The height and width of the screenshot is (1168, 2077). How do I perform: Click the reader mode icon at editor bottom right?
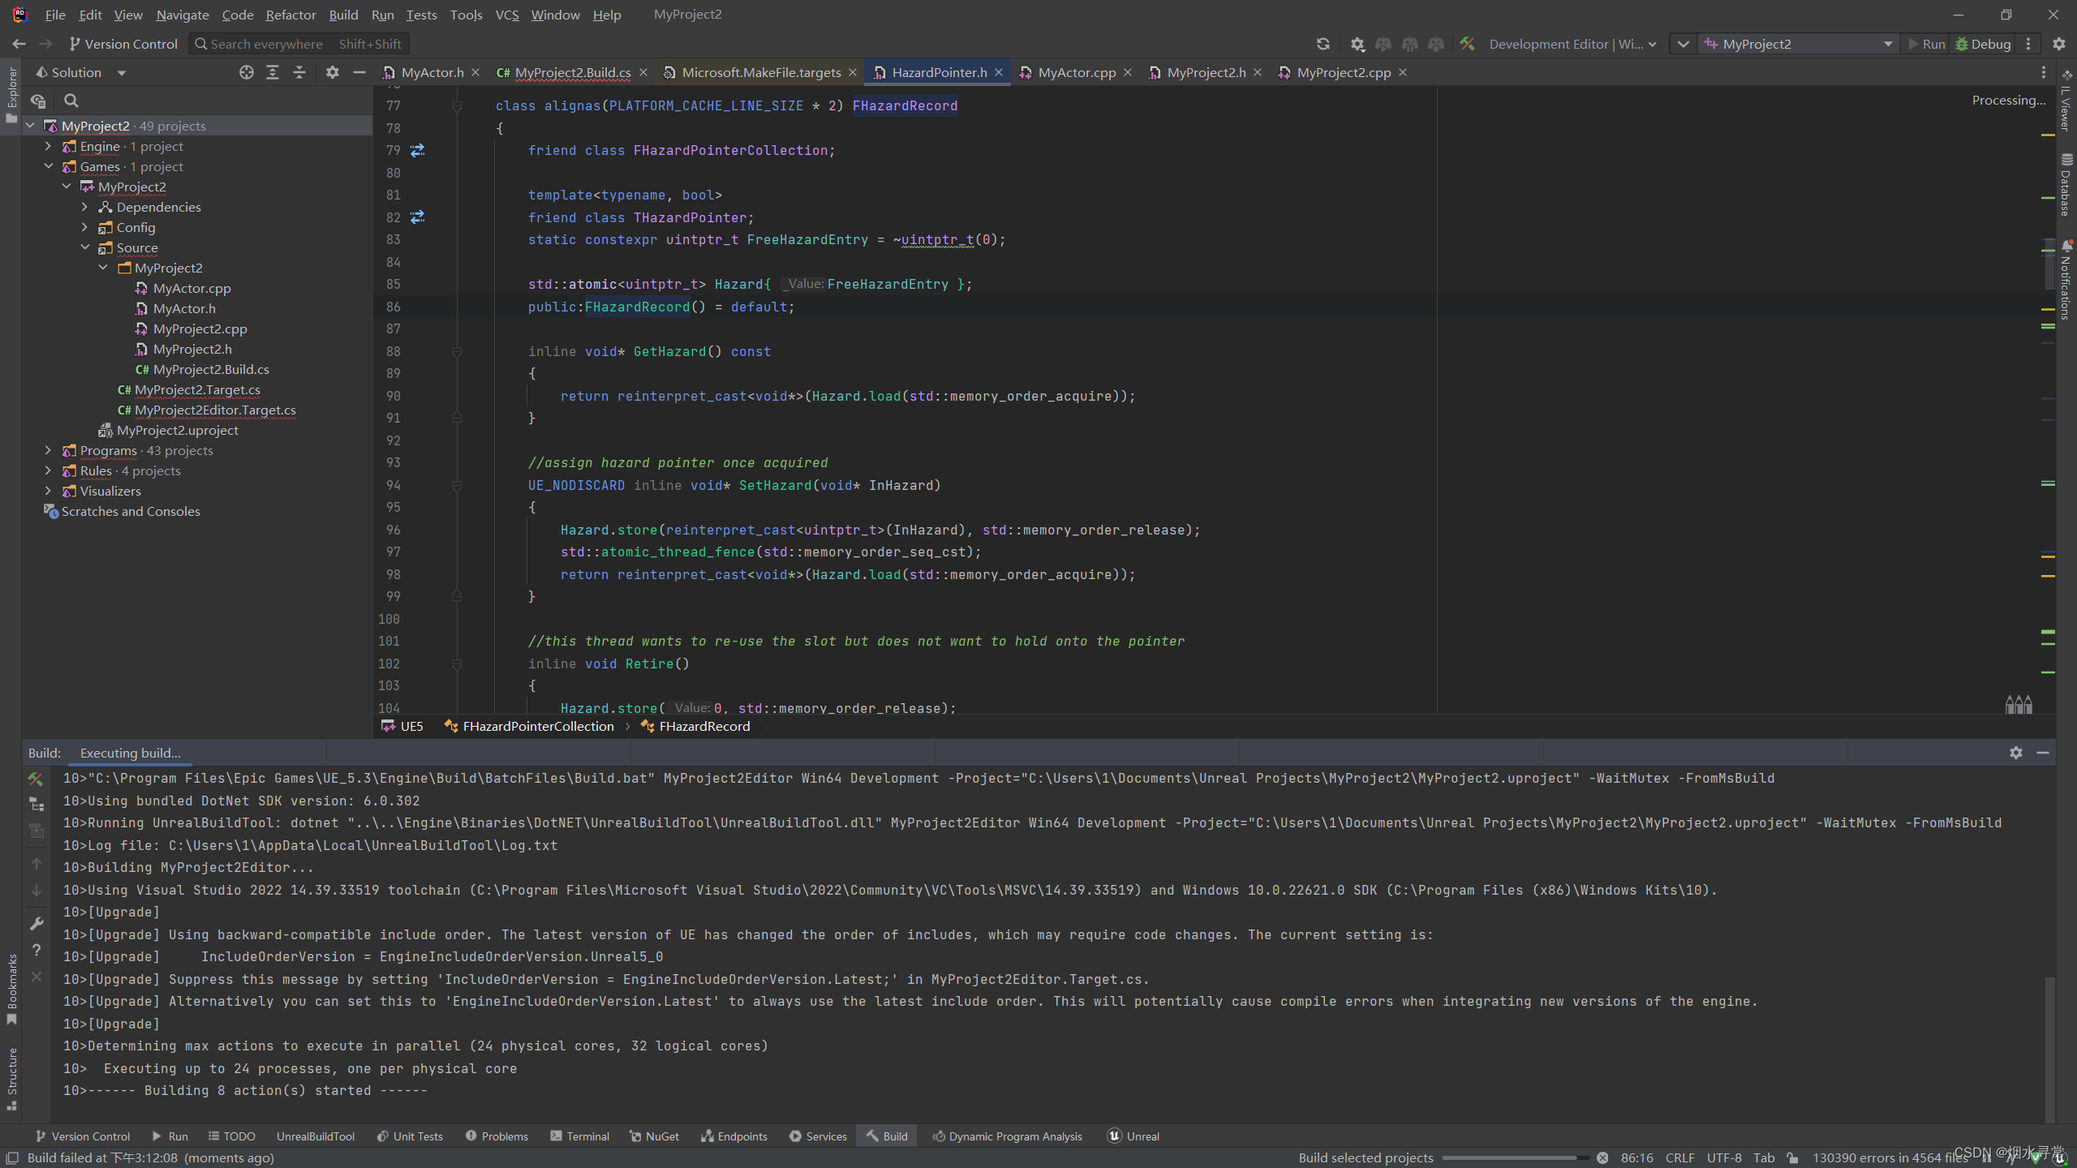[x=2019, y=704]
